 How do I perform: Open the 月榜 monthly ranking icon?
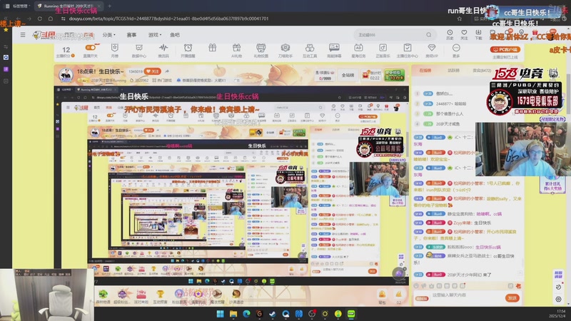click(115, 51)
